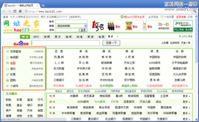
Task: Click the green set-homepage icon
Action: pos(122,17)
